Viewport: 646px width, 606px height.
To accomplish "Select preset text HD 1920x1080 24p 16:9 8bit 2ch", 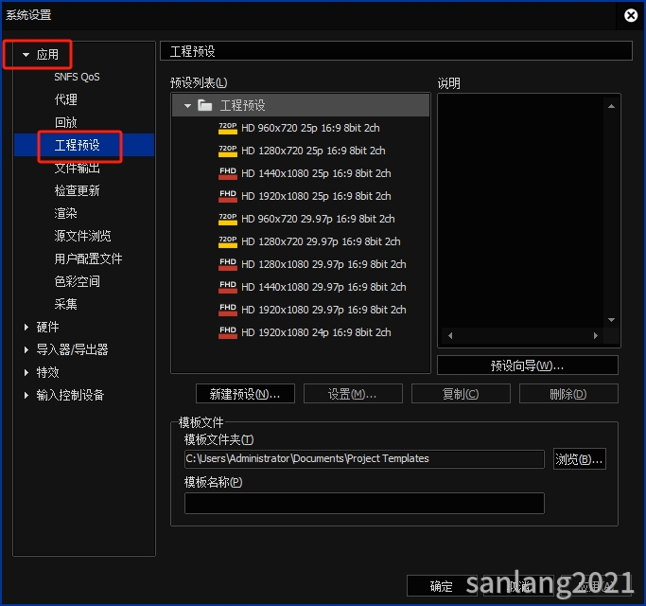I will coord(316,332).
